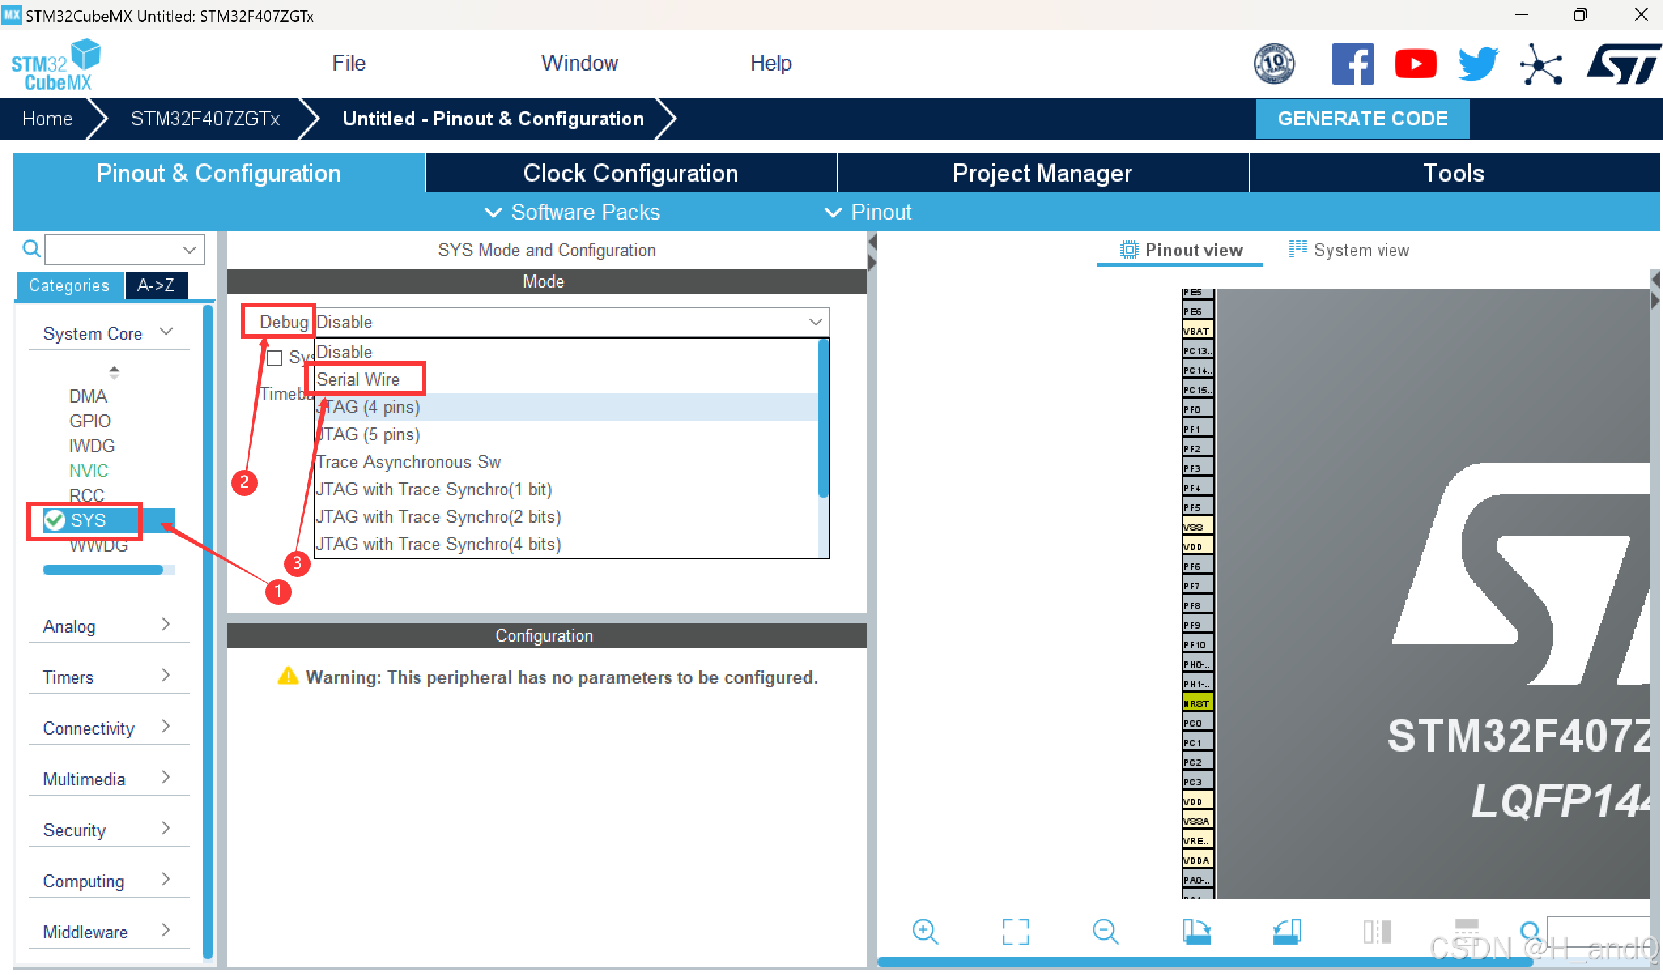Click the search magnifier in categories panel
This screenshot has width=1663, height=975.
click(31, 249)
